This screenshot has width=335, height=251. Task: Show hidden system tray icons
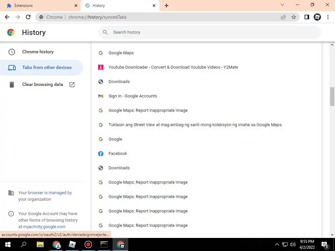click(277, 244)
